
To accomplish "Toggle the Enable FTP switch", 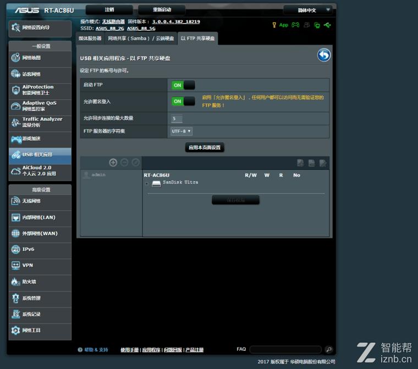I will [x=183, y=85].
